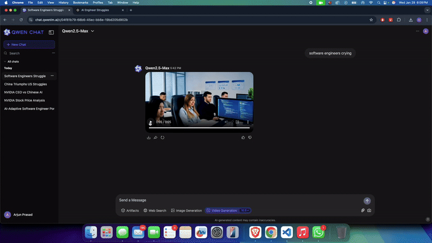Click the video progress bar
The image size is (432, 243).
200,128
